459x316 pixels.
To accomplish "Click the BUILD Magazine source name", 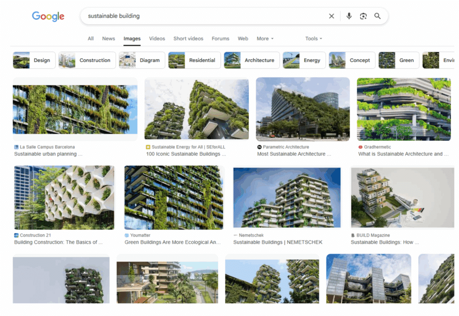I will (373, 235).
